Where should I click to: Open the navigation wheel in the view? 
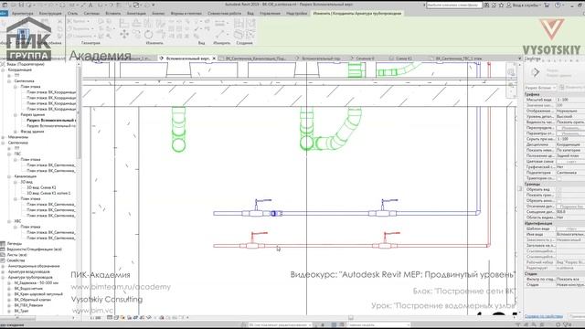click(511, 72)
